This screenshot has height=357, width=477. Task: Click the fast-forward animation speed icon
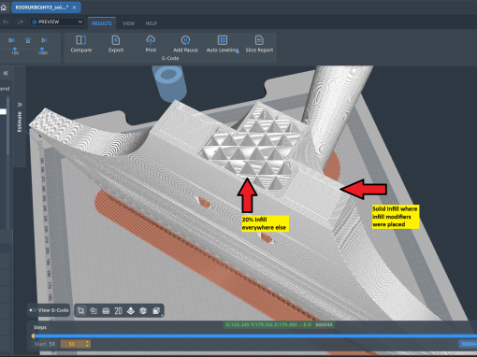[x=12, y=40]
